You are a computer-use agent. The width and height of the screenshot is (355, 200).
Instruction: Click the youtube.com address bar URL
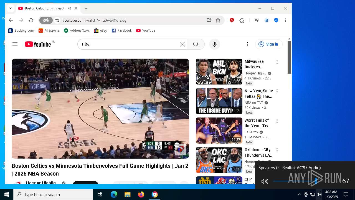[x=94, y=20]
